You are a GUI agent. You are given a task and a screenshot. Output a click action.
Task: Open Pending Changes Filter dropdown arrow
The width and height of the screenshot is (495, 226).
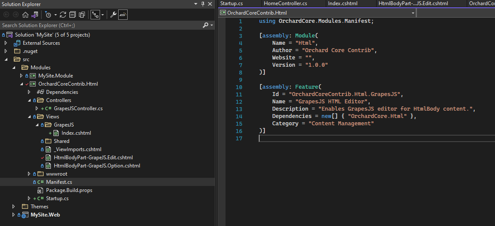[x=56, y=15]
